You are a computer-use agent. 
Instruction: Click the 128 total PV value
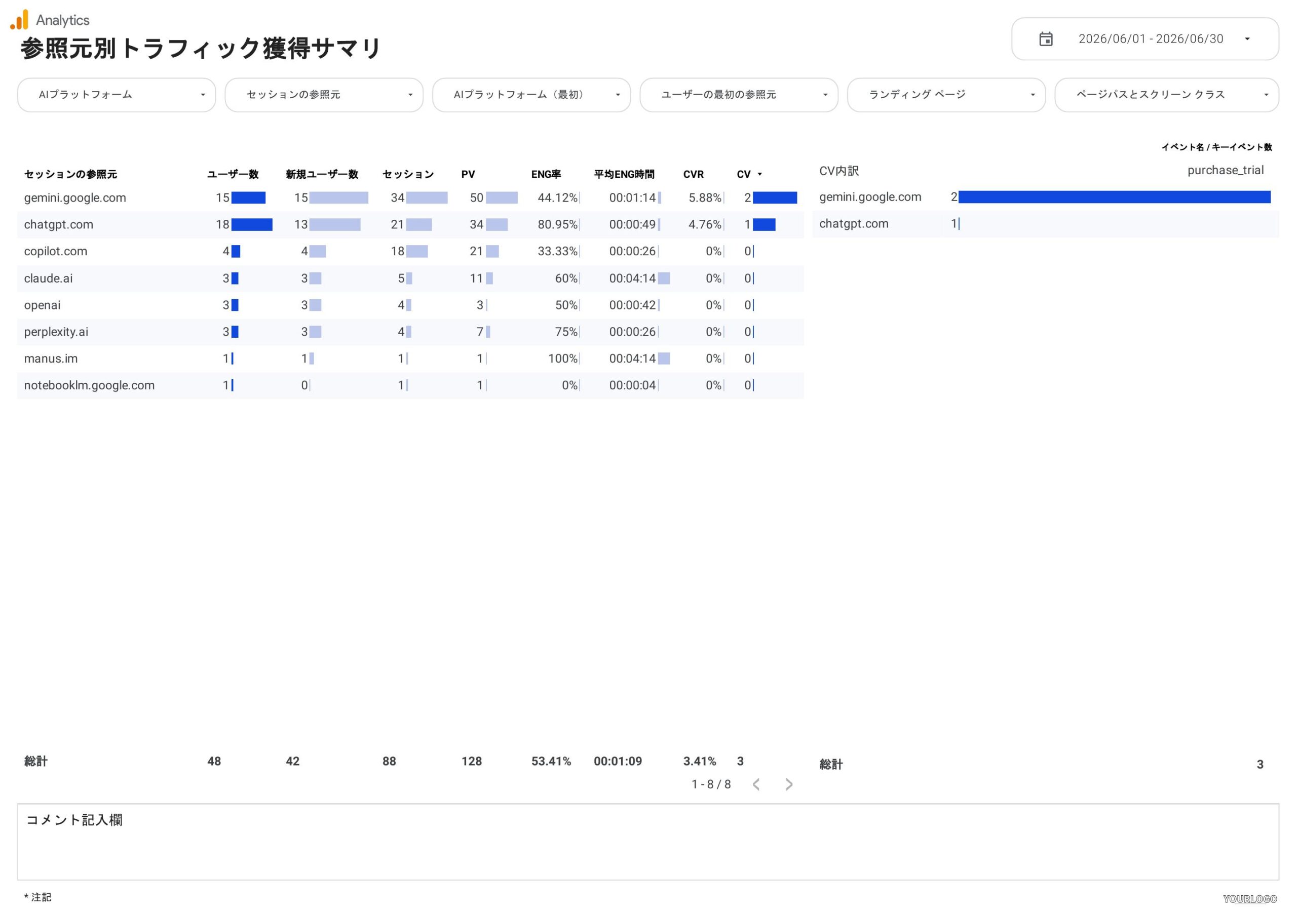[x=471, y=761]
